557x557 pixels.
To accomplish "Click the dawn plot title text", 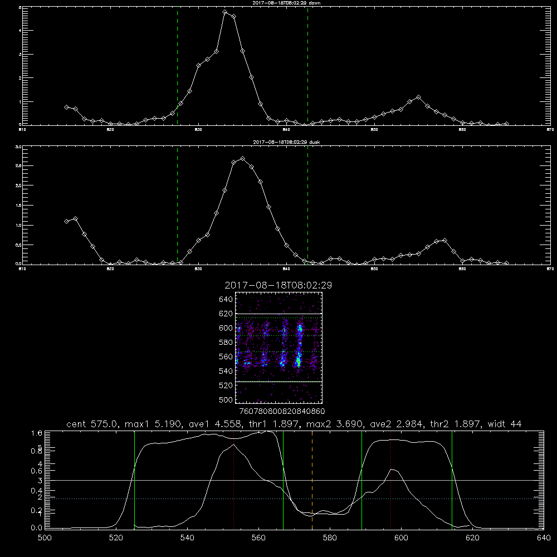I will [x=287, y=2].
